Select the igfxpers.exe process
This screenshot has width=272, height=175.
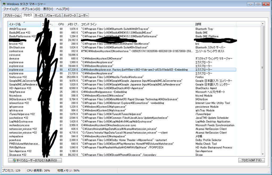(122, 107)
